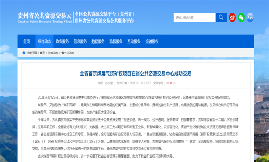The image size is (269, 162).
Task: Open the 政务服务 navigation tab
Action: pyautogui.click(x=62, y=41)
